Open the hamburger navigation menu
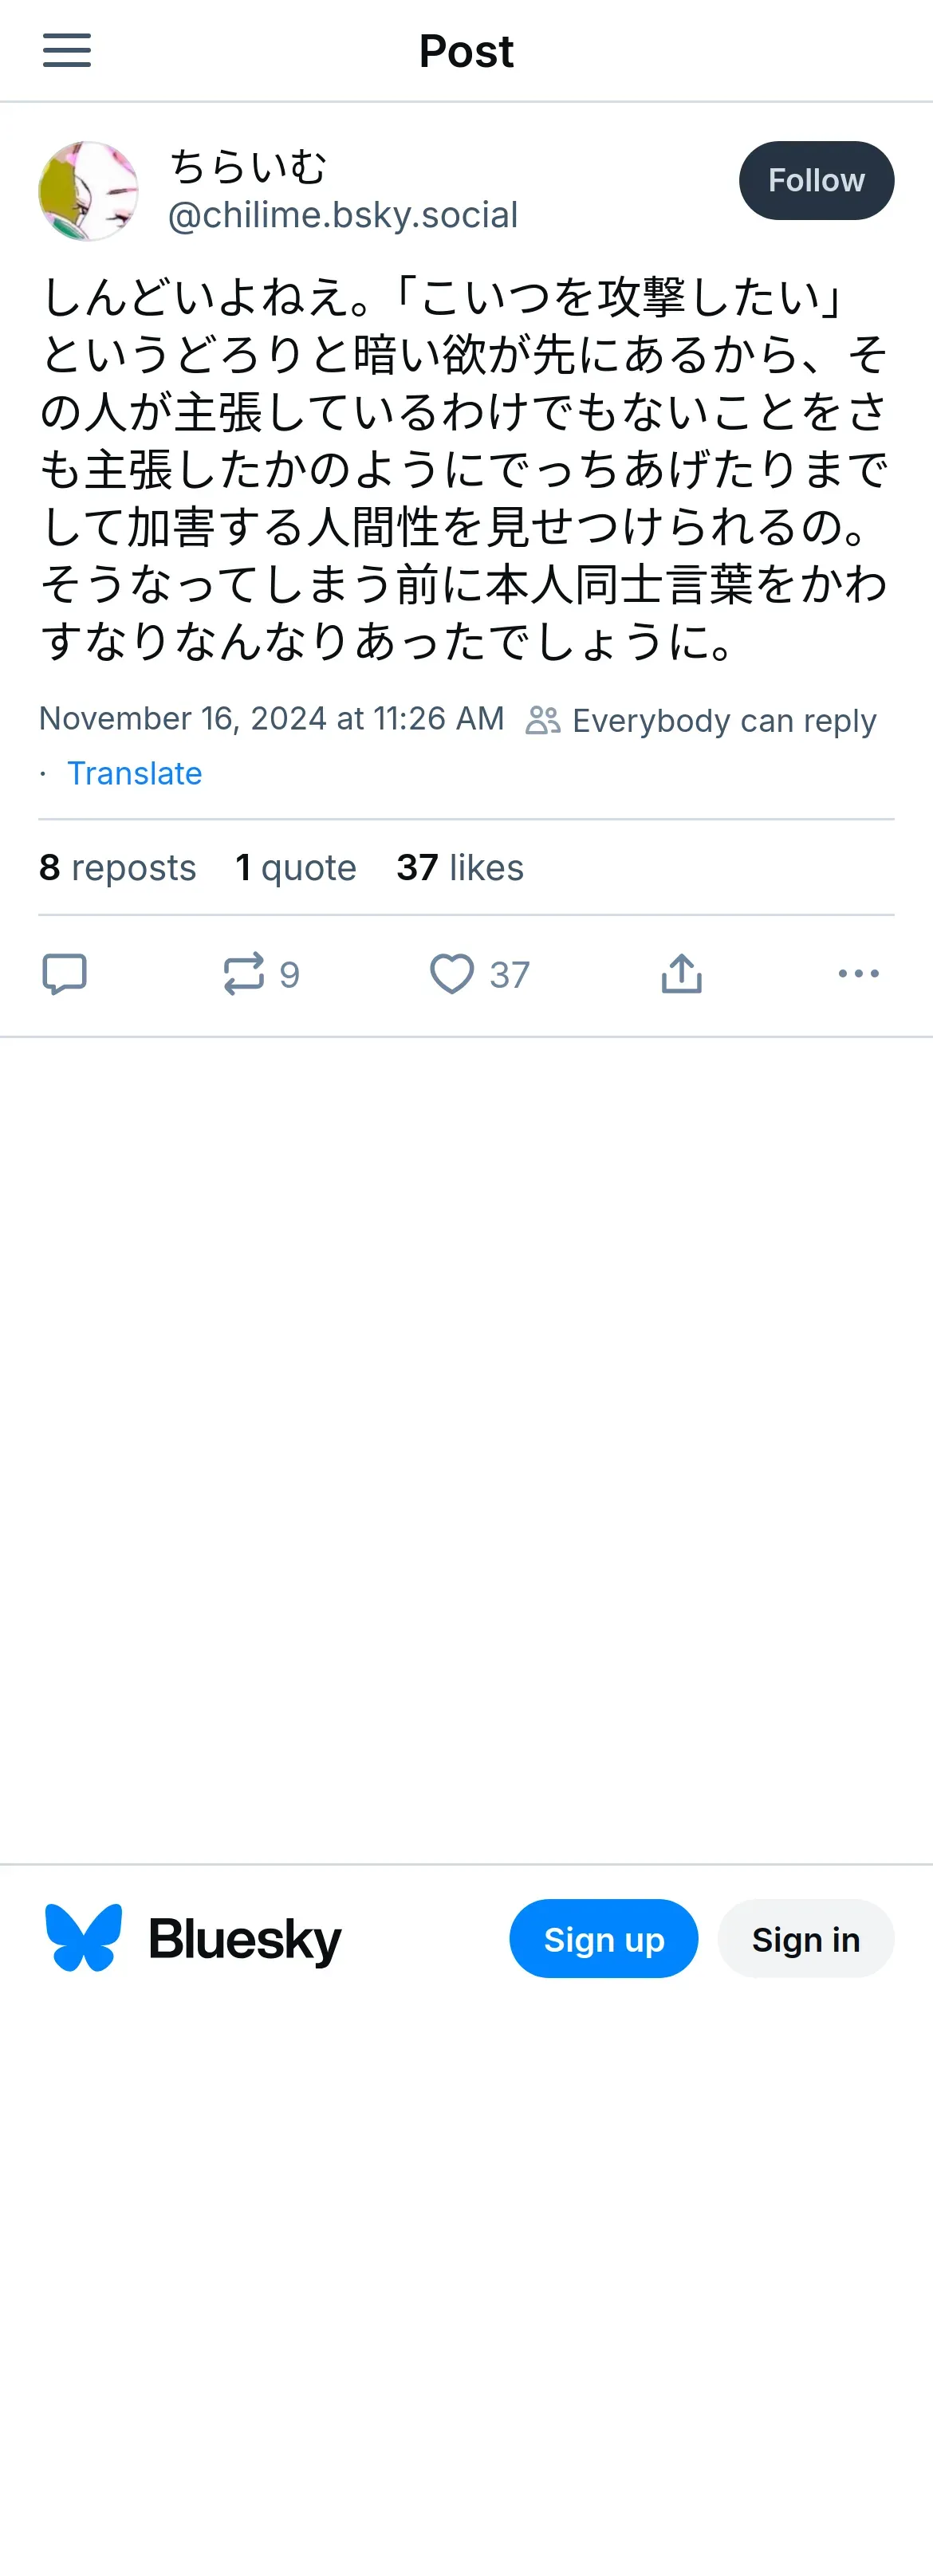 [67, 50]
